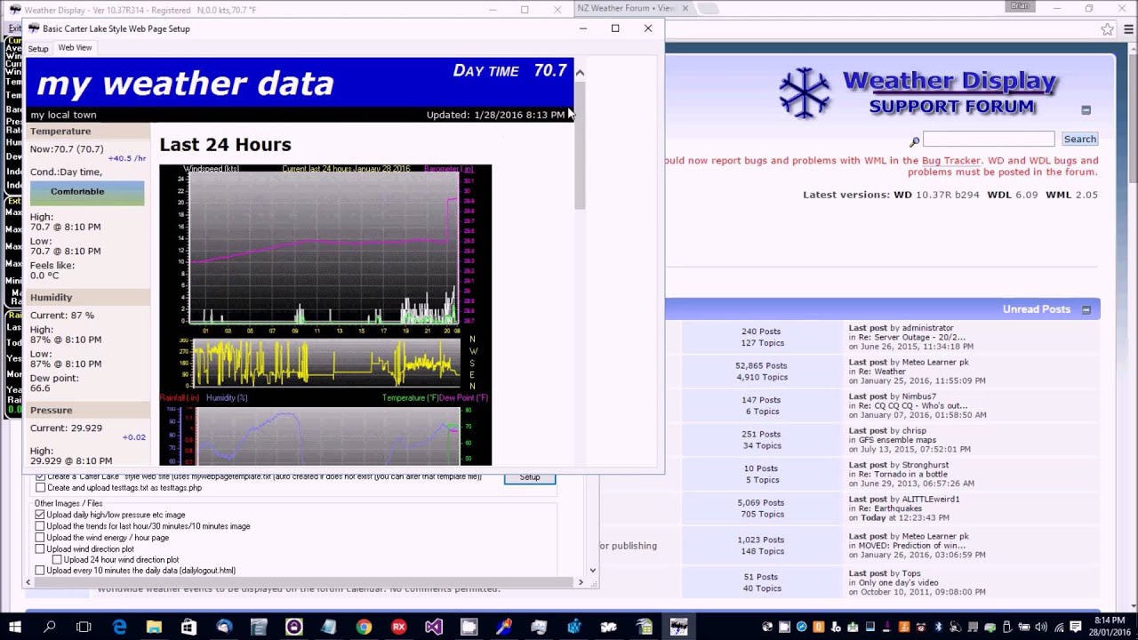This screenshot has width=1138, height=640.
Task: Launch Google Chrome from the taskbar
Action: [x=364, y=627]
